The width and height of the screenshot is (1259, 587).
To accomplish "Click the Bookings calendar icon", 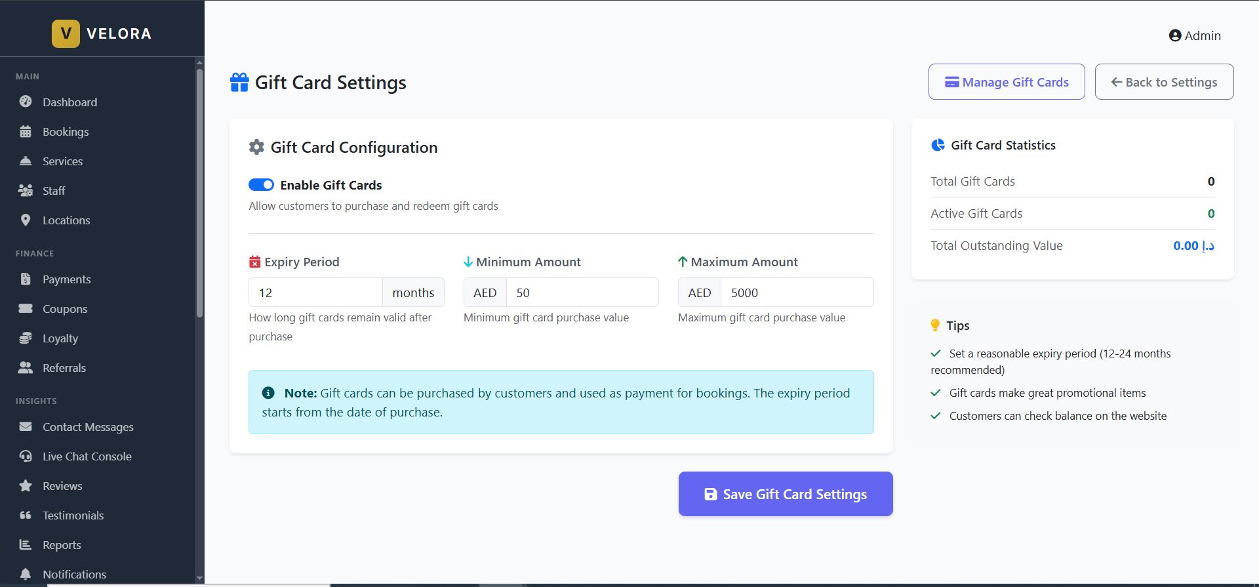I will click(x=26, y=132).
